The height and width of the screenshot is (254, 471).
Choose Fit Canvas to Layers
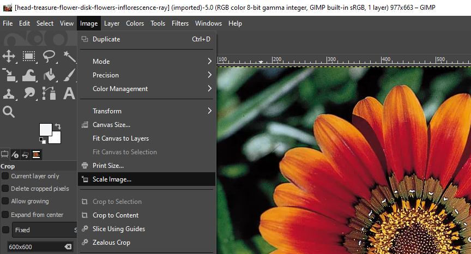pos(147,138)
